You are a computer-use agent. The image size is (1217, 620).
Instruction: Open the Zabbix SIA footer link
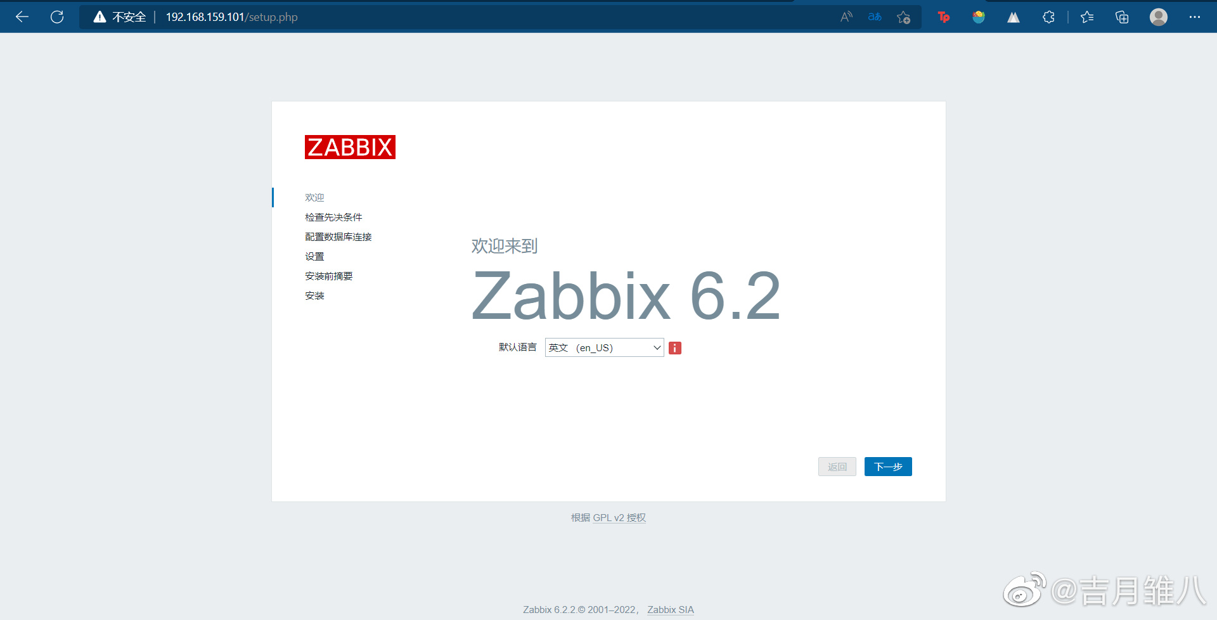[671, 610]
